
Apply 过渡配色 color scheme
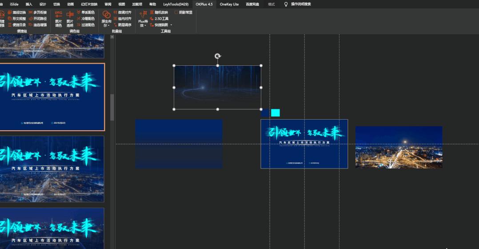point(85,25)
